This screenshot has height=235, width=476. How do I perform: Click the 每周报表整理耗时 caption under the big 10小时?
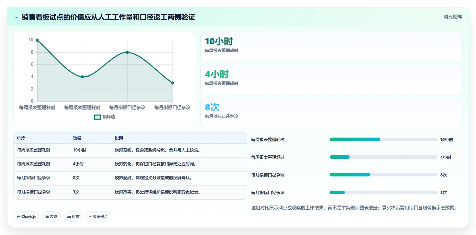[x=221, y=51]
